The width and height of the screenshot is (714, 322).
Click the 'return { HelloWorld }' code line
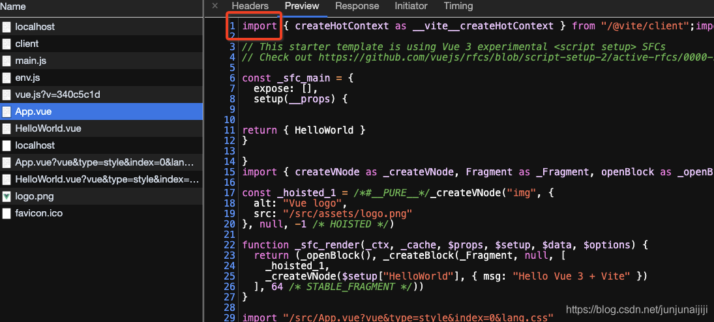click(x=304, y=130)
